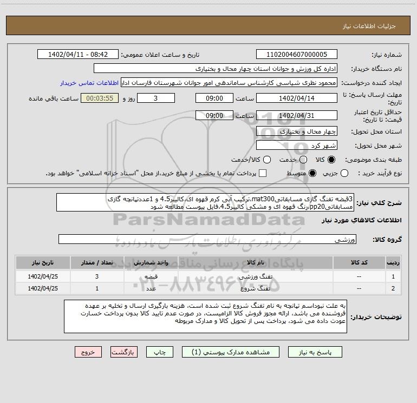The image size is (417, 403).
Task: Open the buyer contact info link
Action: click(x=89, y=83)
